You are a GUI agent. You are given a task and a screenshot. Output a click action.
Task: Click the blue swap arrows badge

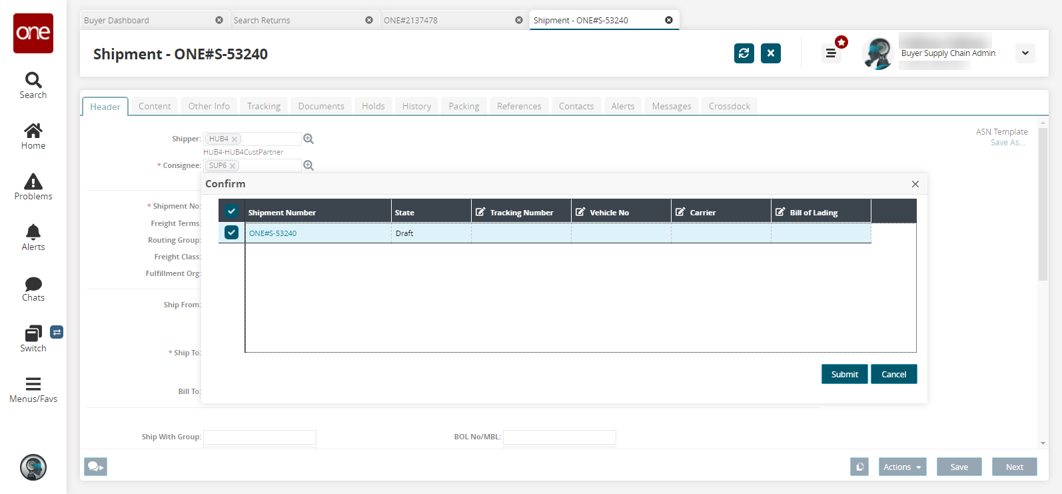click(x=57, y=332)
